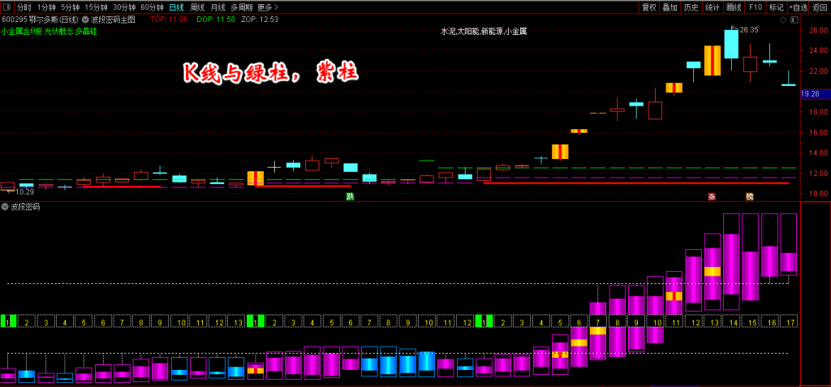This screenshot has width=831, height=387.
Task: Click the red 涨 marker icon
Action: click(712, 196)
